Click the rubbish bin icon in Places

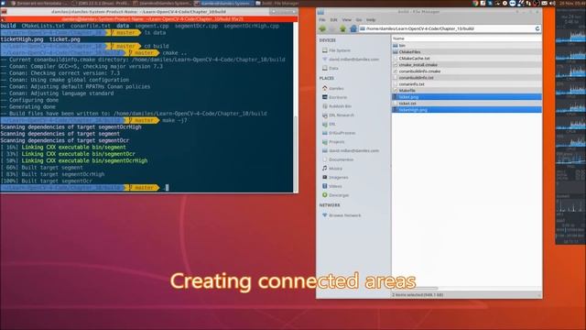pos(324,106)
